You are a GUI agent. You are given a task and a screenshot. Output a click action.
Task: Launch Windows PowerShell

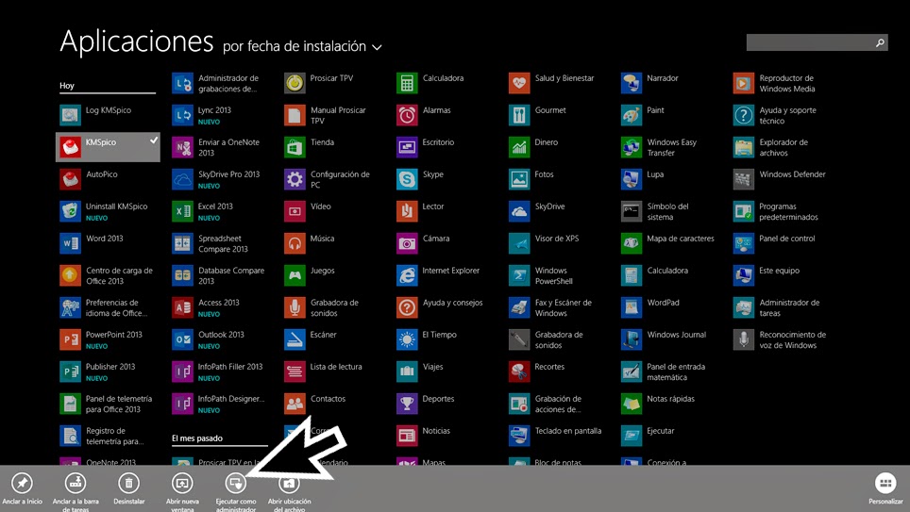[542, 274]
